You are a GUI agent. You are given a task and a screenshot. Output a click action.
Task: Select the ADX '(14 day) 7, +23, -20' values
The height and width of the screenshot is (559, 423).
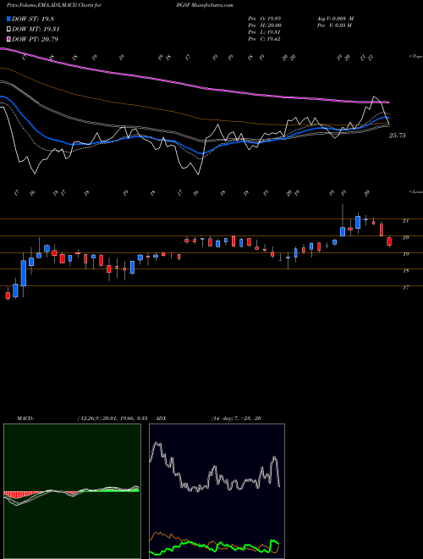(x=236, y=418)
